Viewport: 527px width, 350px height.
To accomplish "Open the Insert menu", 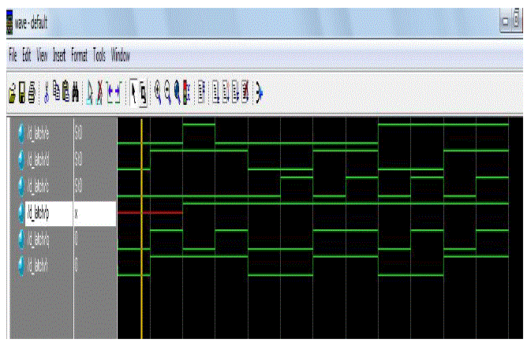I will coord(59,56).
